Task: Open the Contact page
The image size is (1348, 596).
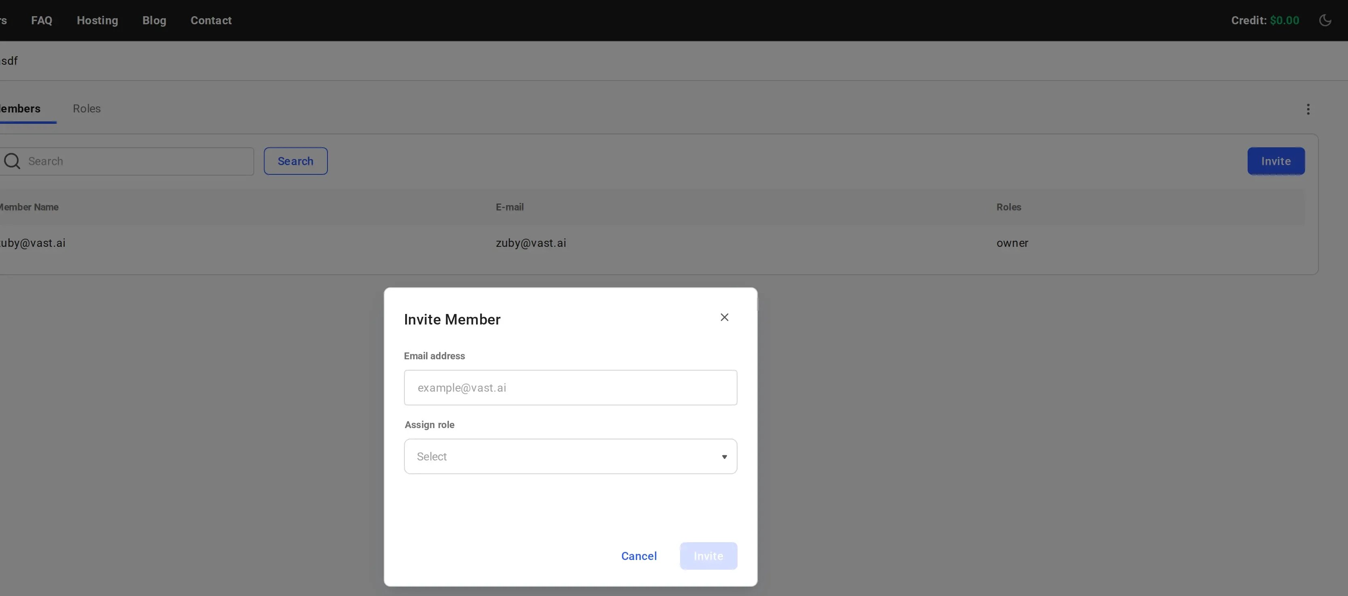Action: click(x=211, y=20)
